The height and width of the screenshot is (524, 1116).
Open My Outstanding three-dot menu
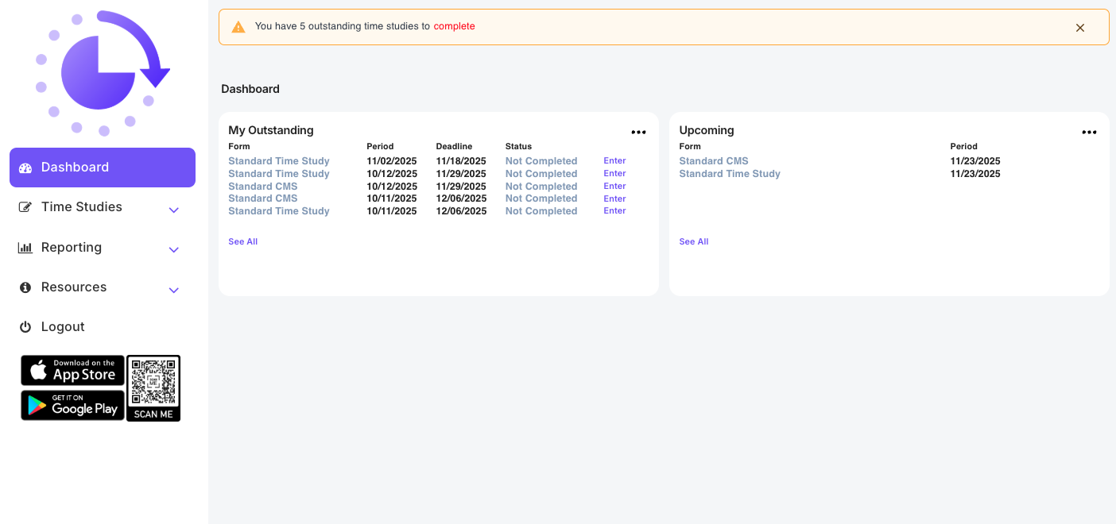(639, 133)
